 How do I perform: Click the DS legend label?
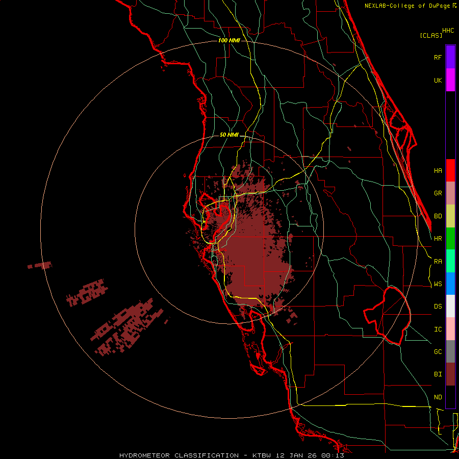(x=438, y=307)
